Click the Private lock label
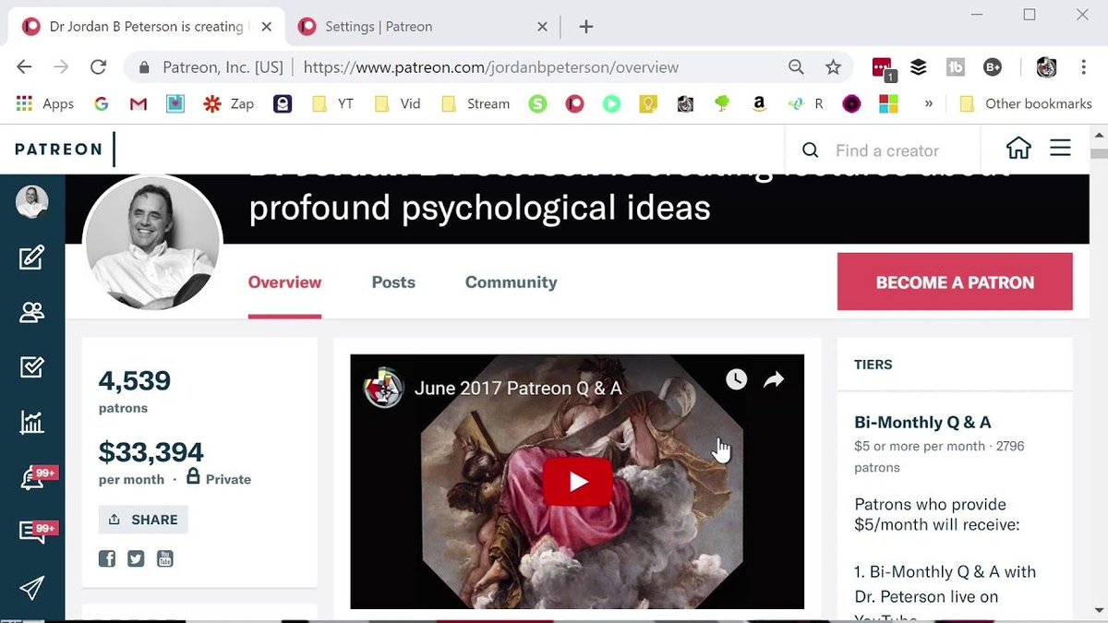 (x=219, y=478)
